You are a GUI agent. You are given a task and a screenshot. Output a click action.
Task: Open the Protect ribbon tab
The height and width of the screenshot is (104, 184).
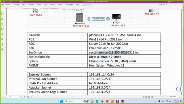tap(53, 5)
